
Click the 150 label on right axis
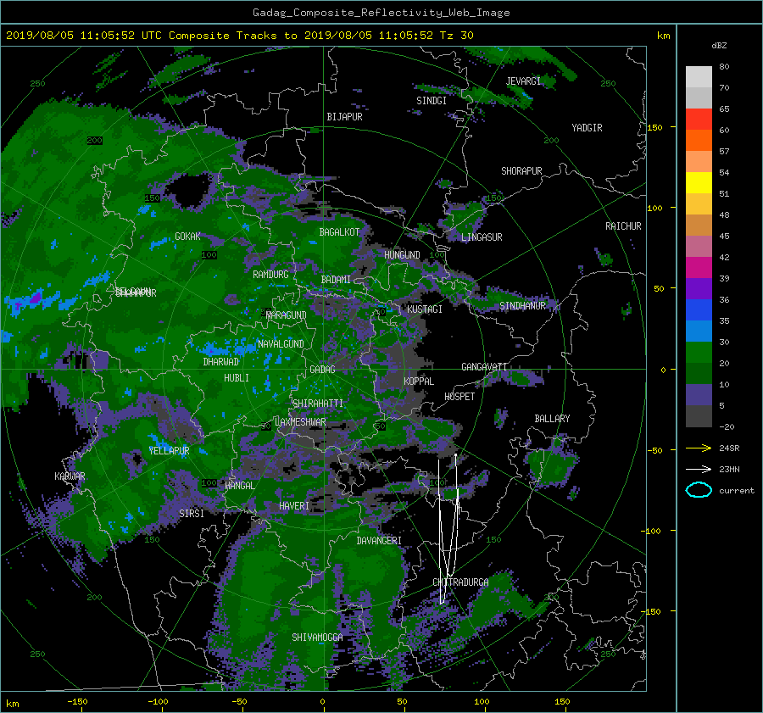[654, 127]
